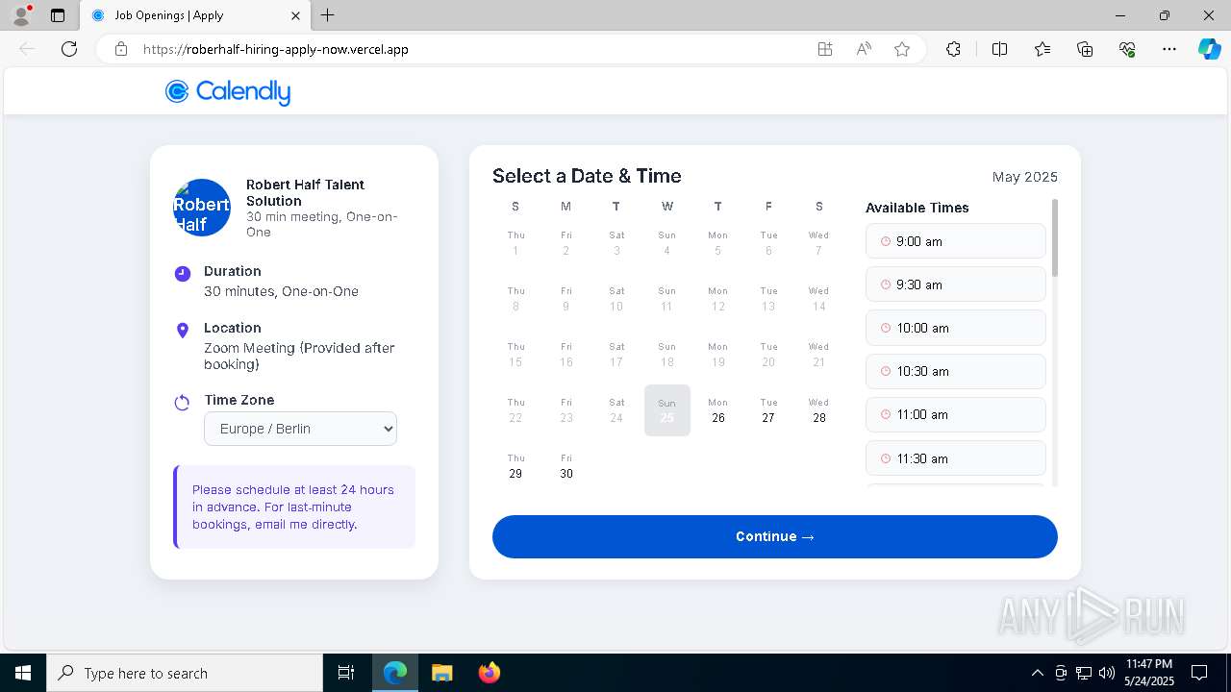Open the Settings and more menu
Image resolution: width=1231 pixels, height=692 pixels.
click(1169, 49)
